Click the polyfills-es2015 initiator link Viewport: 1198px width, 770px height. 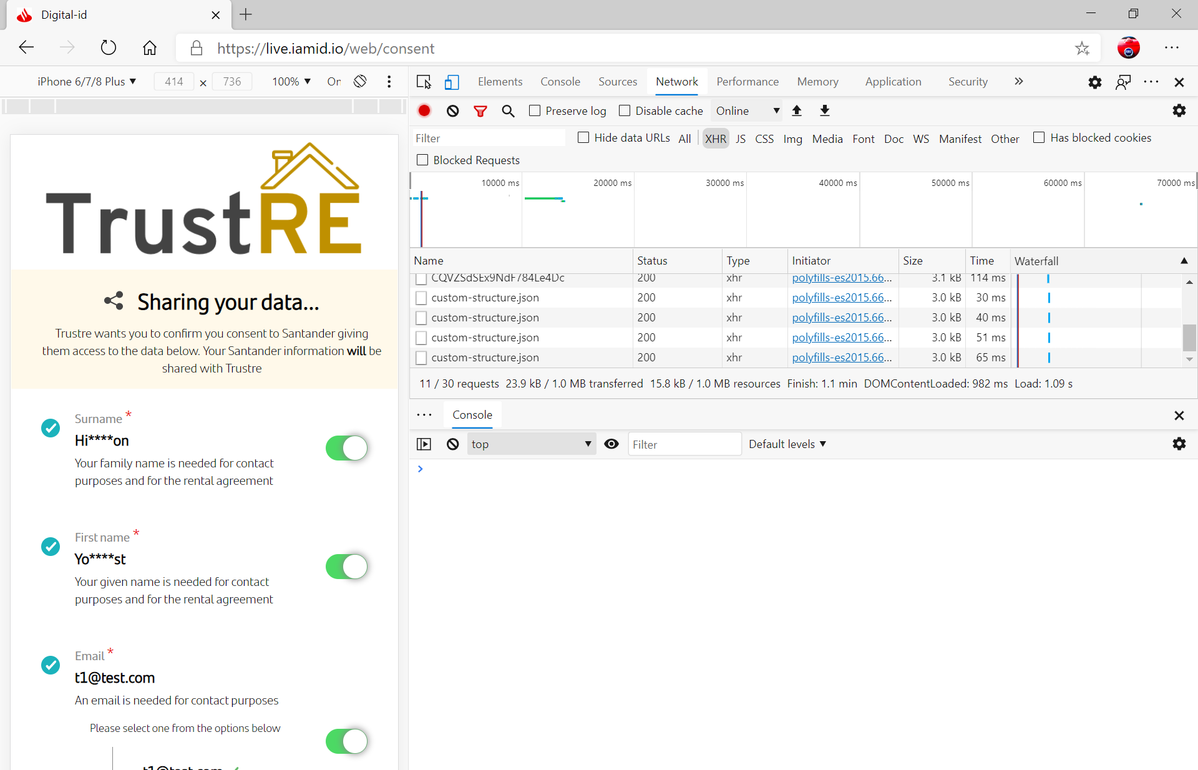coord(841,298)
